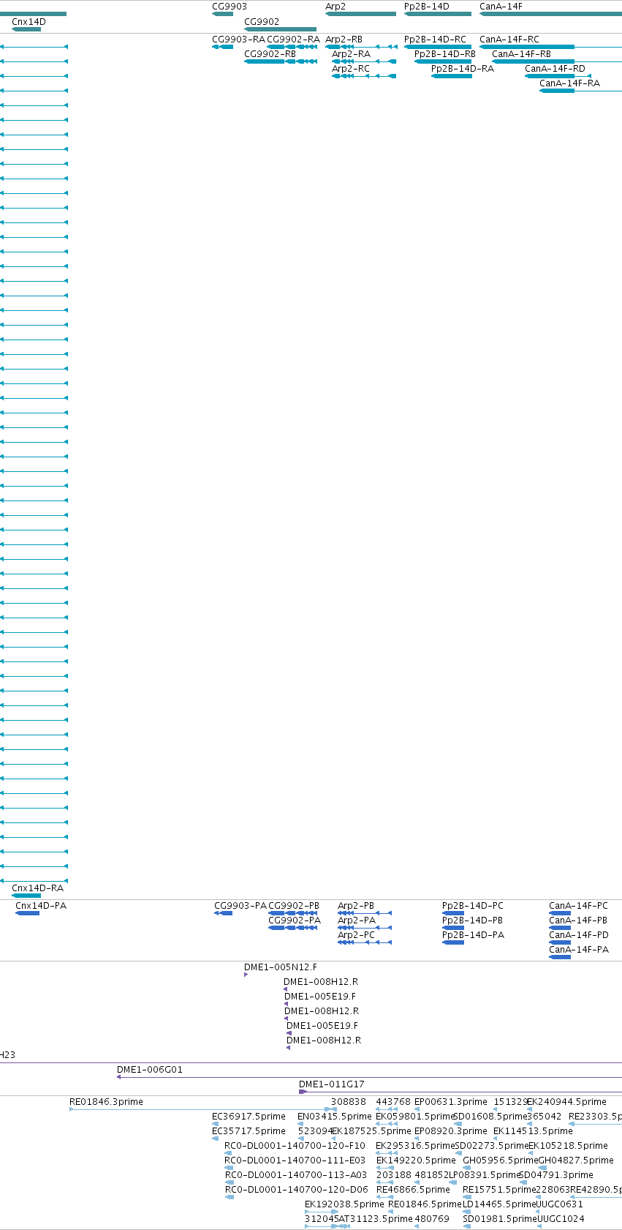Click the Cnx14D-RA transcript label
Image resolution: width=622 pixels, height=1230 pixels.
(x=37, y=888)
